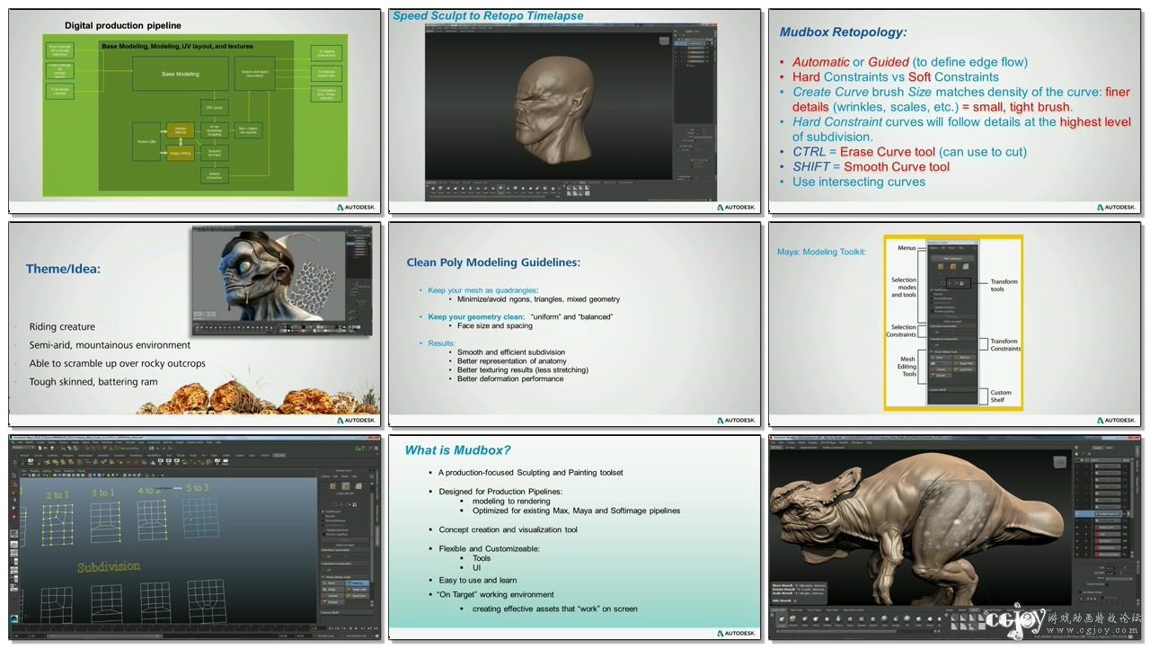Open the Speed Sculpt to Retopo Timelapse thumbnail
The width and height of the screenshot is (1150, 649).
574,111
